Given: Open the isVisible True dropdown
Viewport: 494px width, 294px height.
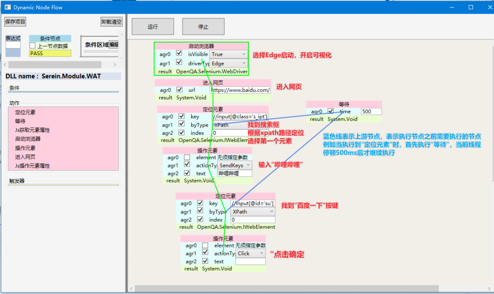Looking at the screenshot, I should point(229,54).
